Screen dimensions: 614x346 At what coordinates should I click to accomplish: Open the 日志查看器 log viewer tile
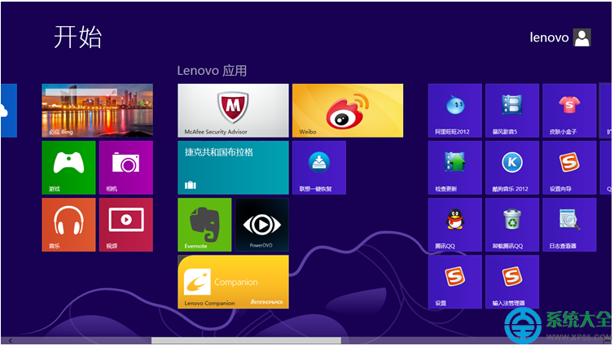coord(569,225)
